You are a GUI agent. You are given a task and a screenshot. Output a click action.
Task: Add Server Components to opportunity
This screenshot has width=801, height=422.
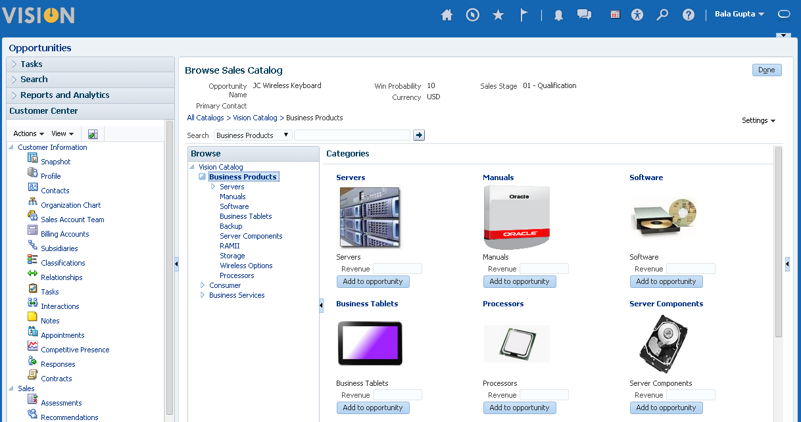(666, 408)
